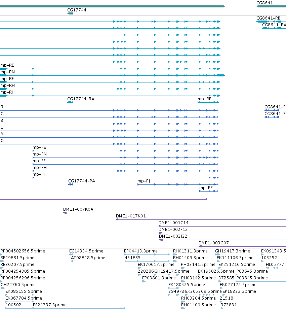Screen dimensions: 286x310
Task: Choose EST EK180525.5prime
Action: click(x=187, y=285)
